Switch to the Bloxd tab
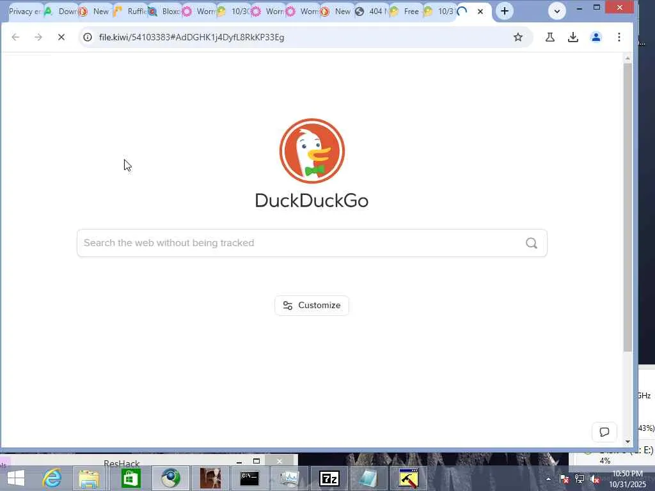 coord(165,12)
